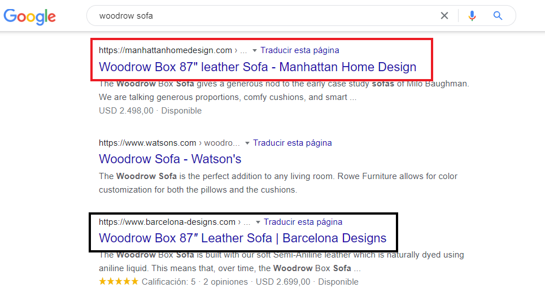Open the dropdown arrow next to barcelona-designs.com URL
The height and width of the screenshot is (305, 545).
coord(258,222)
